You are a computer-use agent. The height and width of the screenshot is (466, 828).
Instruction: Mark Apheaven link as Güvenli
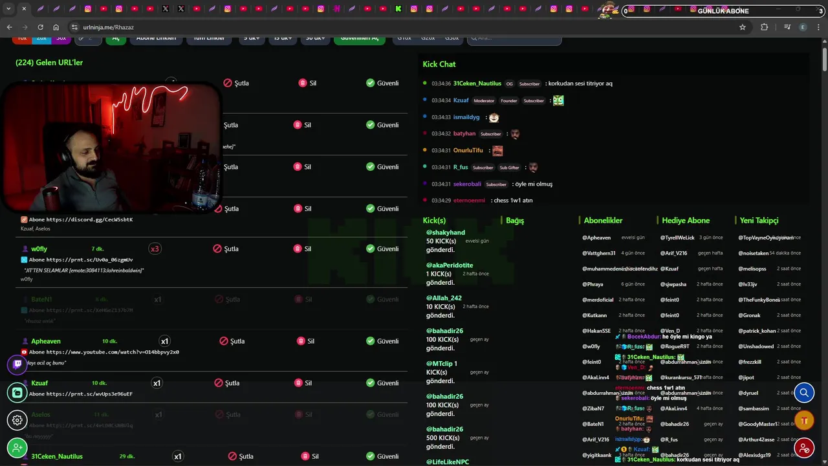pyautogui.click(x=382, y=341)
